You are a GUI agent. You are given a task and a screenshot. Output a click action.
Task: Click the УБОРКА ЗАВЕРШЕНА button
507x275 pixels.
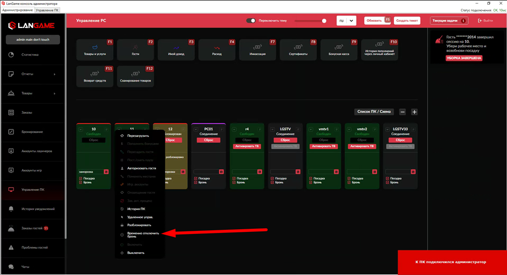coord(463,58)
